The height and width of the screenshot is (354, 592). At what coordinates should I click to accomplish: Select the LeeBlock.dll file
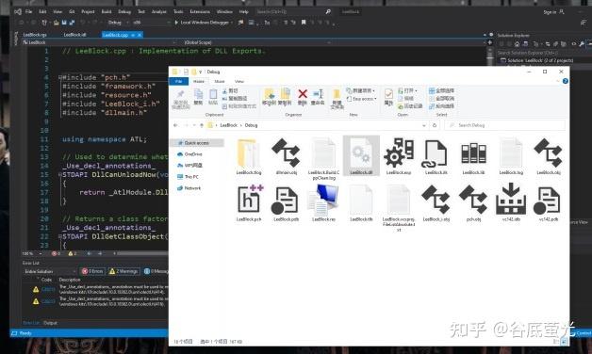pos(361,155)
